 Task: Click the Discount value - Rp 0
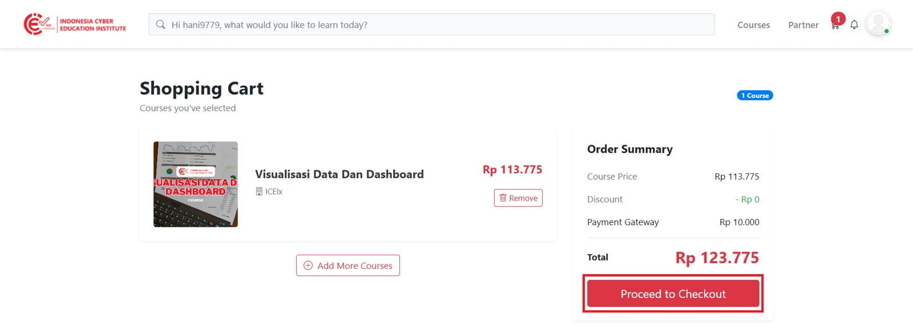coord(748,199)
